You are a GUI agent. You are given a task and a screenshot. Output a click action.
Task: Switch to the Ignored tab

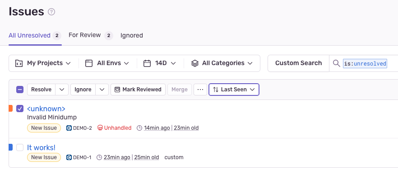131,36
